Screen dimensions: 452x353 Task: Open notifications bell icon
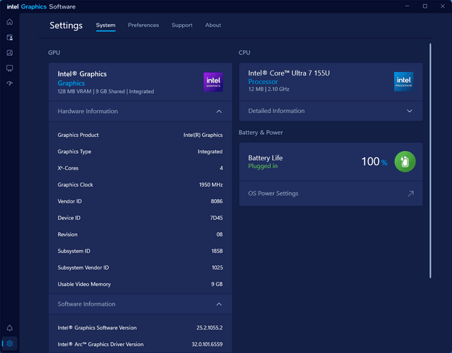point(10,328)
